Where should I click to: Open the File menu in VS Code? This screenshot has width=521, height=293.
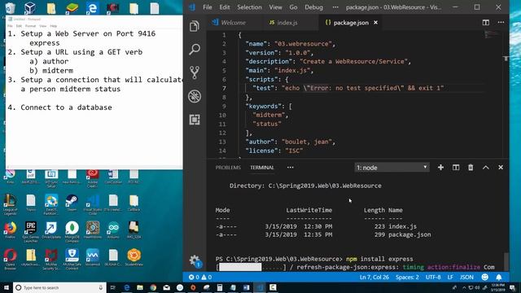pos(208,7)
